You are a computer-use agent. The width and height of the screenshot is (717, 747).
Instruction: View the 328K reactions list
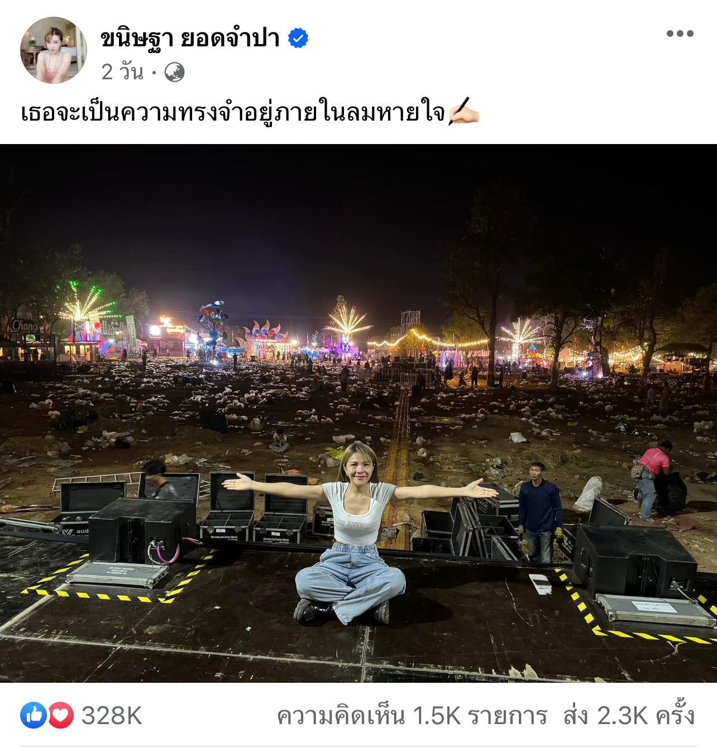point(112,716)
